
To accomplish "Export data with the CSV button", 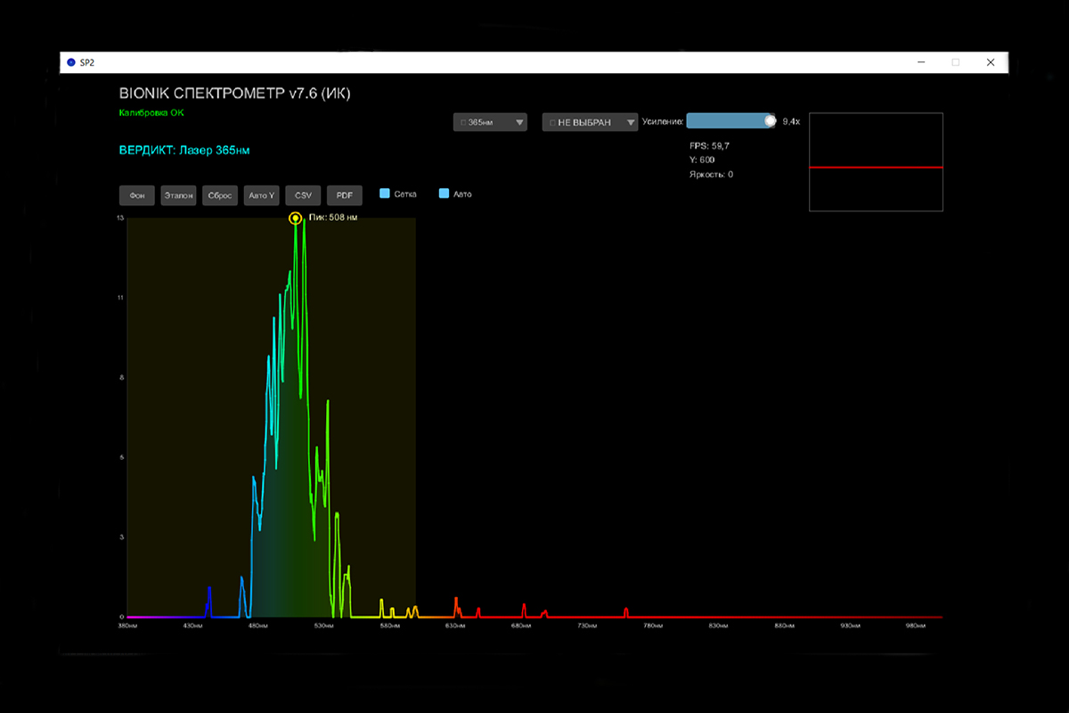I will pos(303,195).
